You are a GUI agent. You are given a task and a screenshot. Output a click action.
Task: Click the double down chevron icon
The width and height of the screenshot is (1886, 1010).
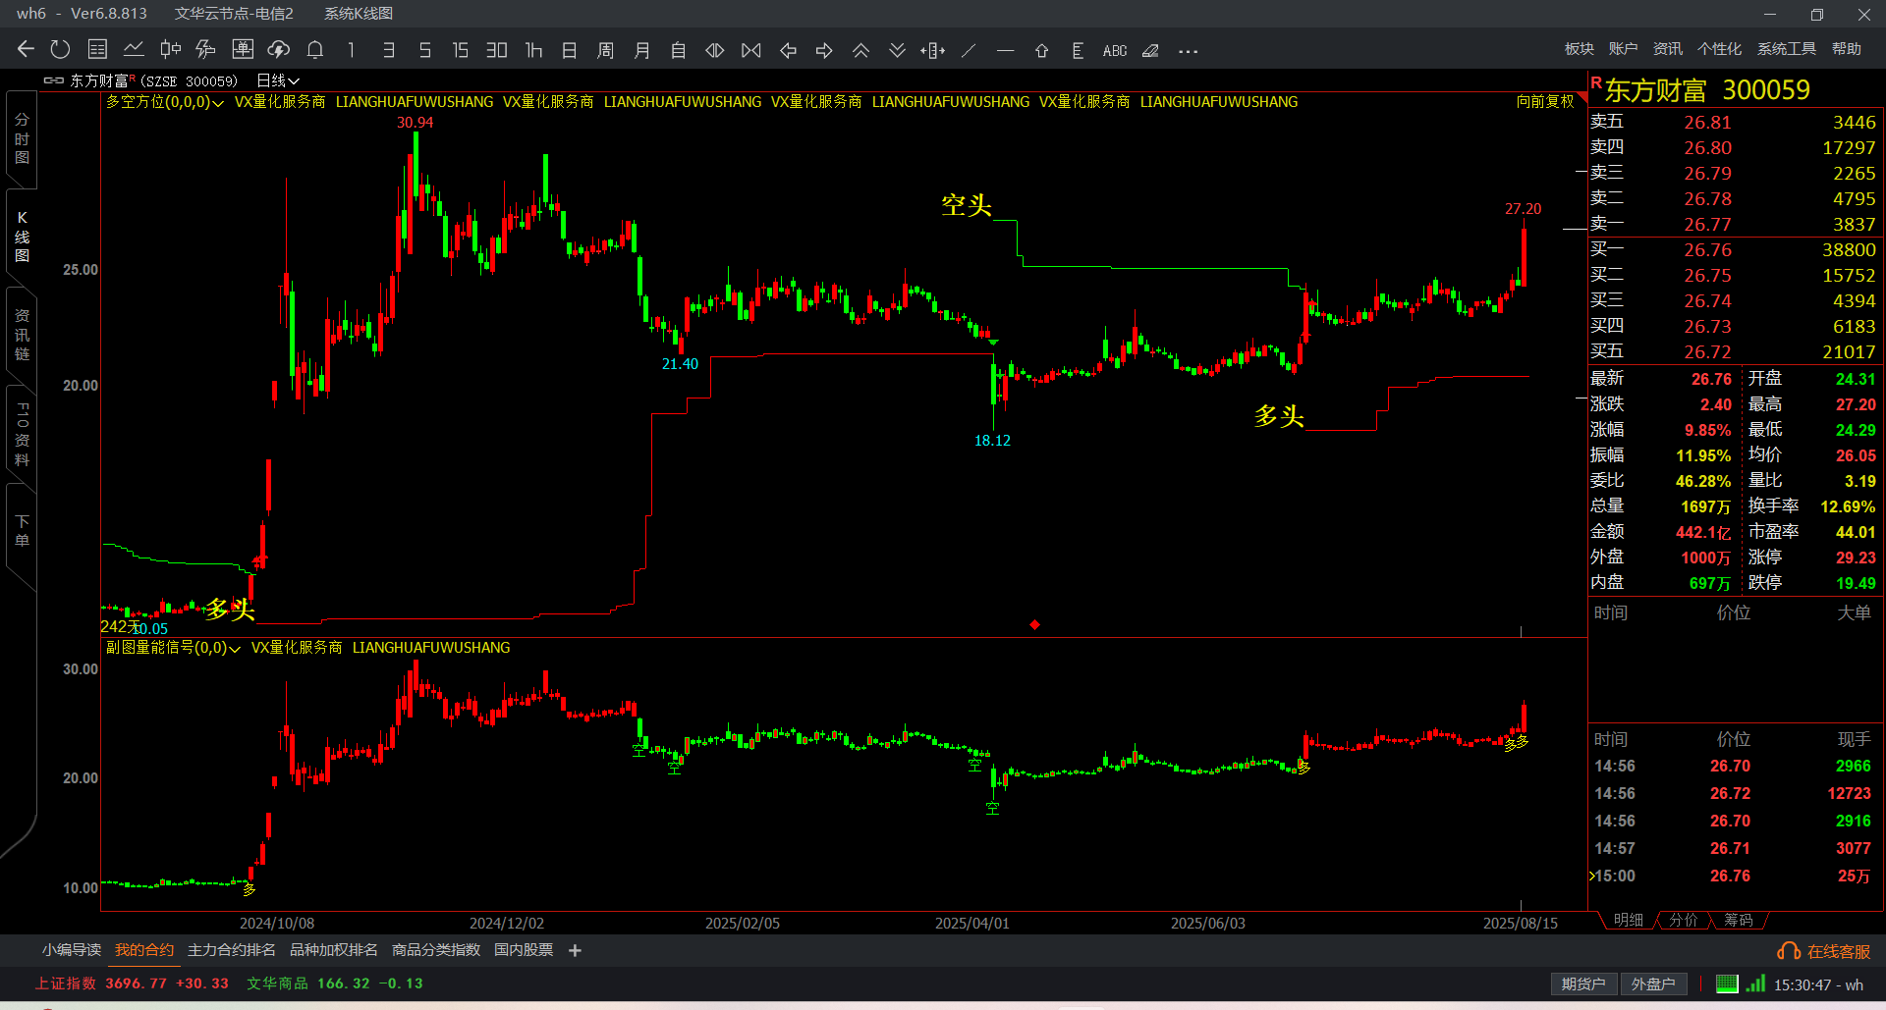tap(897, 50)
